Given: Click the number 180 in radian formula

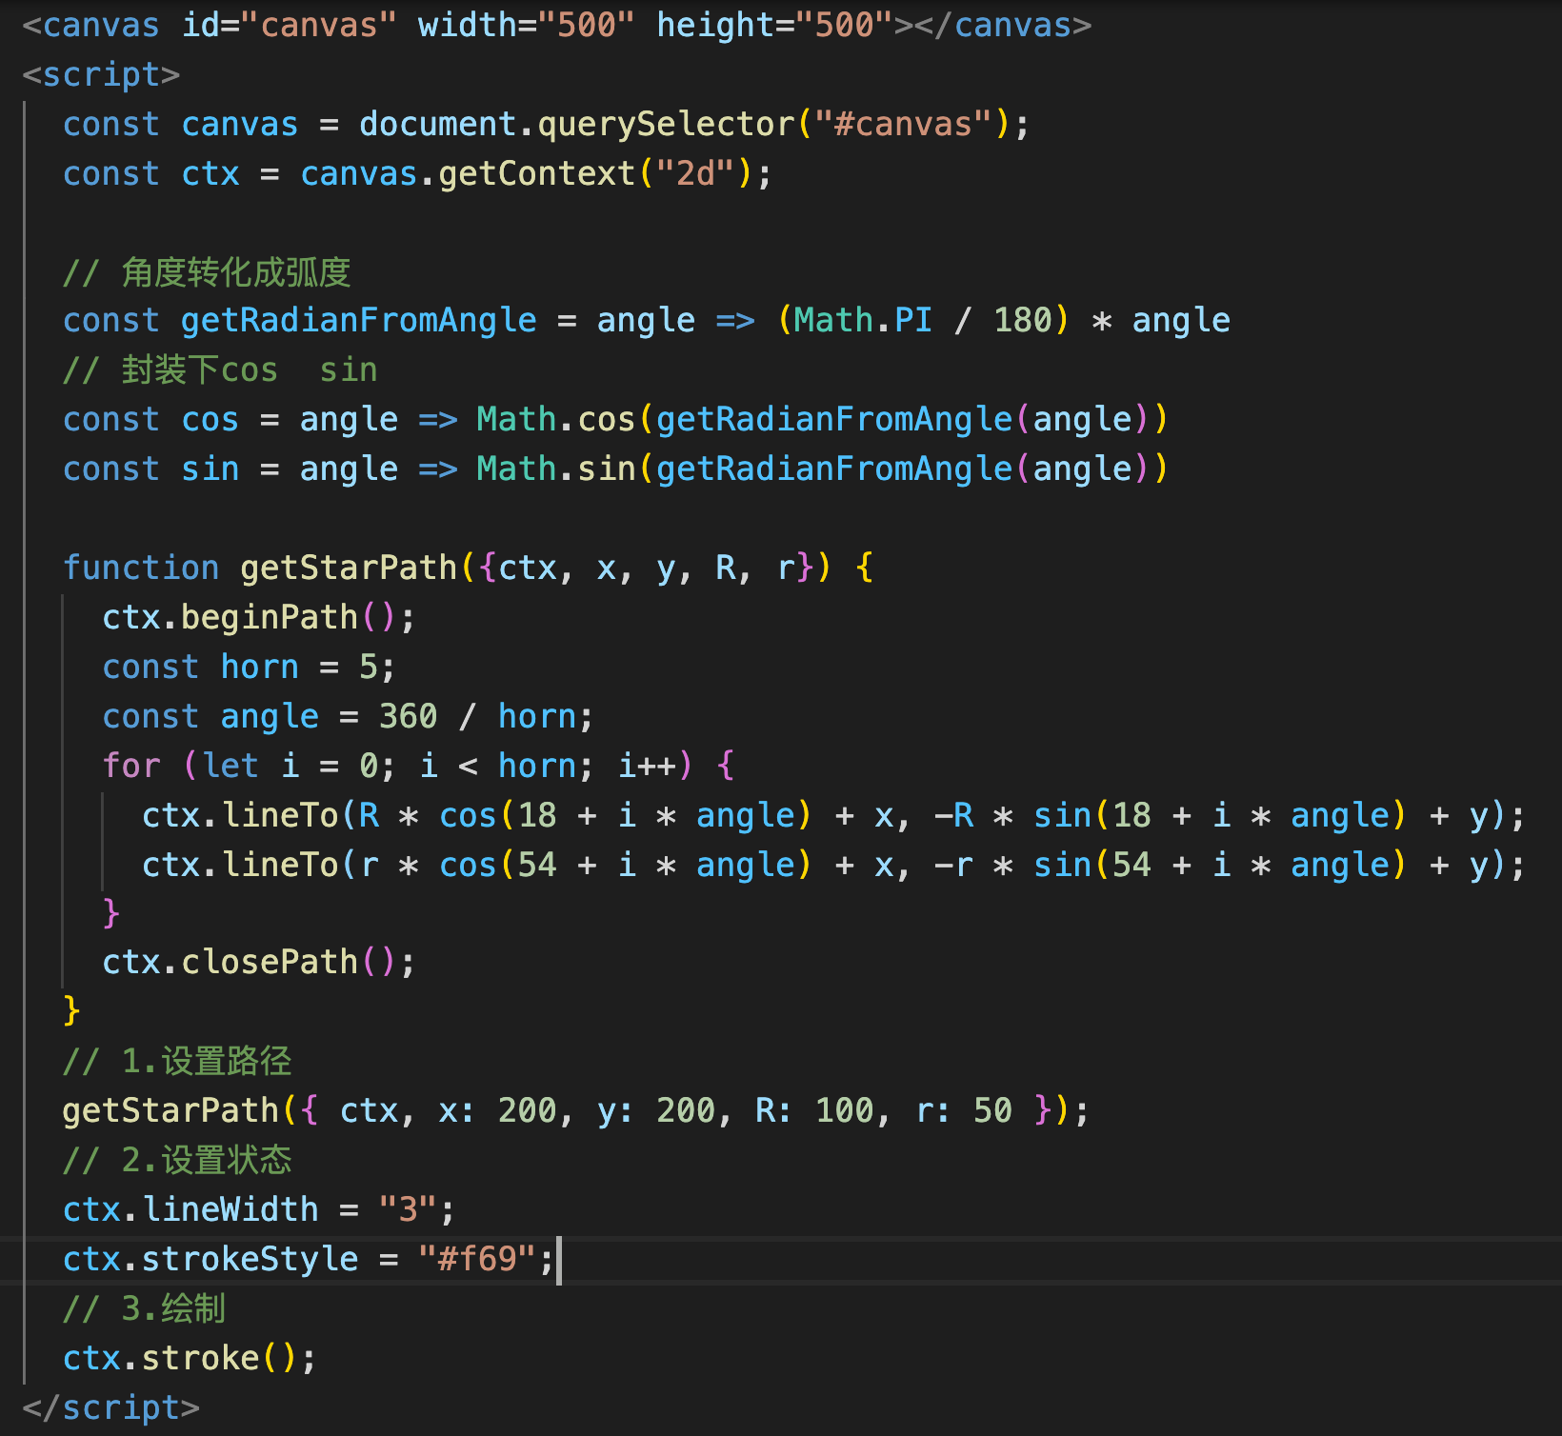Looking at the screenshot, I should (1023, 320).
